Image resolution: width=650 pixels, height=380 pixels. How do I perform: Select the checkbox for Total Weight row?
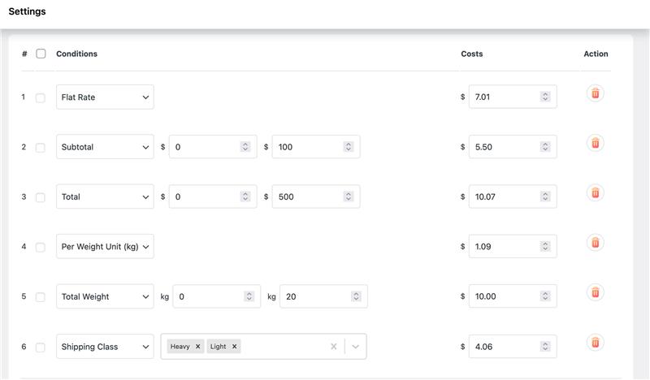pyautogui.click(x=40, y=297)
